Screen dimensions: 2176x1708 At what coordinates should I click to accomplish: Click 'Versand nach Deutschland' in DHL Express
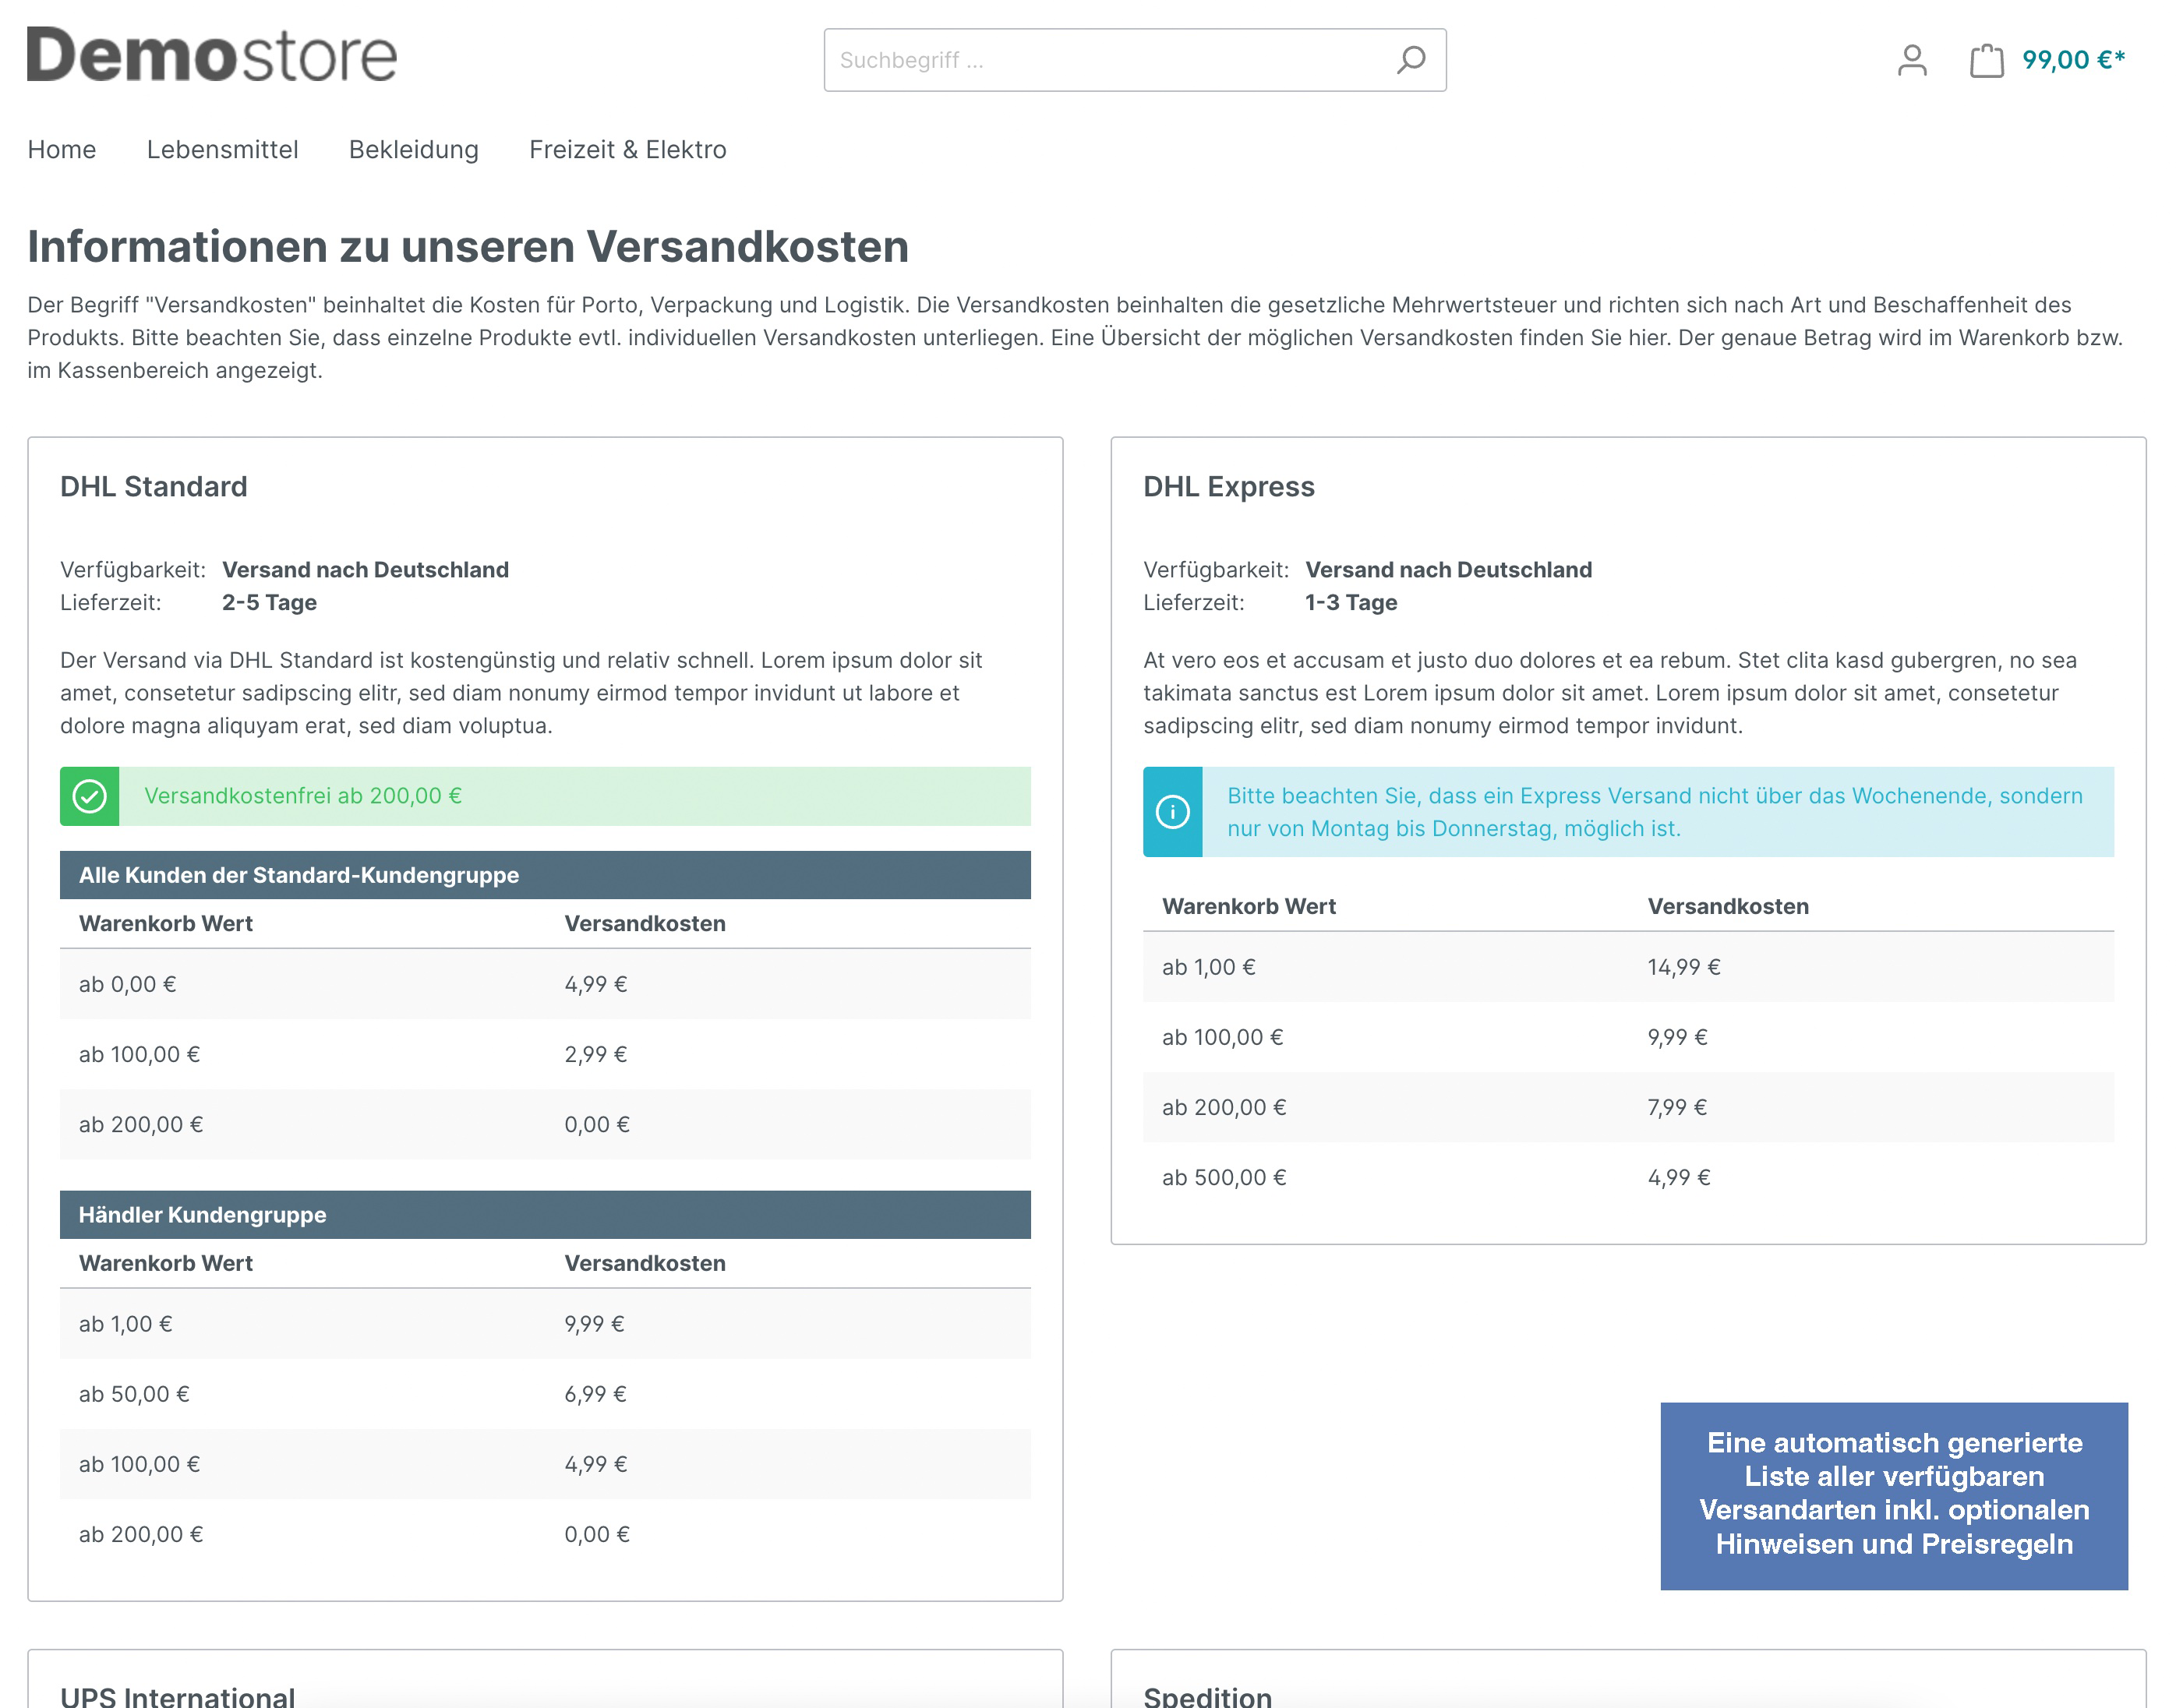(1448, 569)
